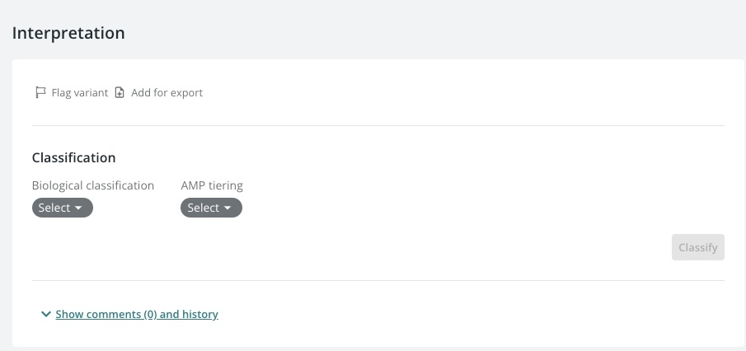Click the Biological classification field label

[93, 185]
